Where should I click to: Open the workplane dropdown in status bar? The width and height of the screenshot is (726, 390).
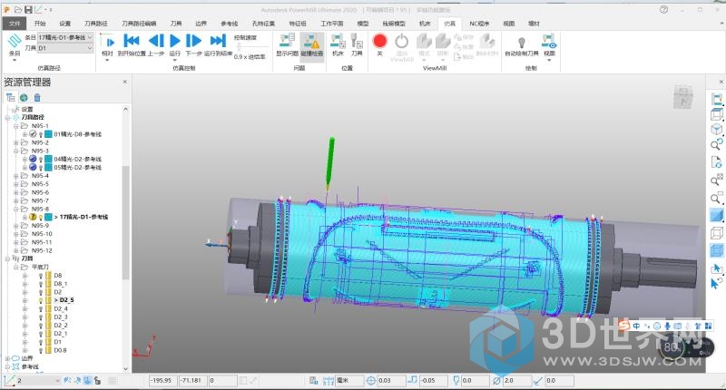coord(57,380)
